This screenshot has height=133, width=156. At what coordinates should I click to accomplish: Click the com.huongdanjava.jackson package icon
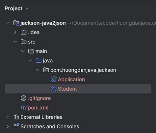coord(46,70)
